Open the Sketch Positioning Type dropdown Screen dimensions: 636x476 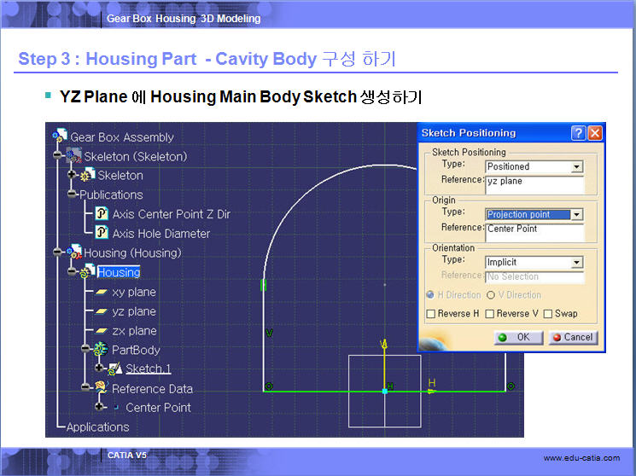[577, 167]
